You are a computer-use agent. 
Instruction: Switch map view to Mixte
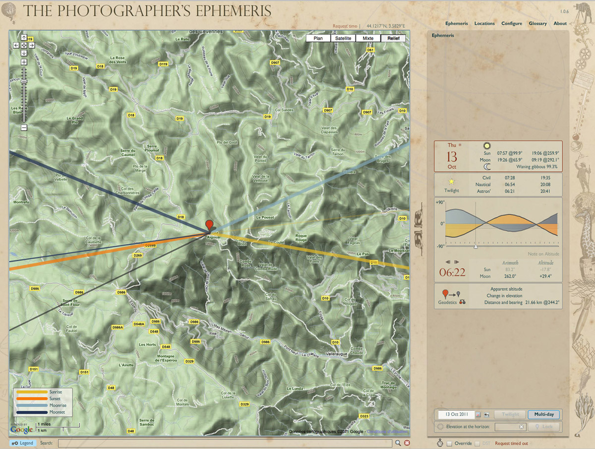click(x=368, y=38)
